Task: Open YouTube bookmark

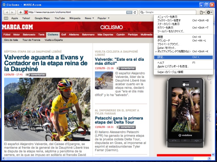Action: pyautogui.click(x=60, y=18)
